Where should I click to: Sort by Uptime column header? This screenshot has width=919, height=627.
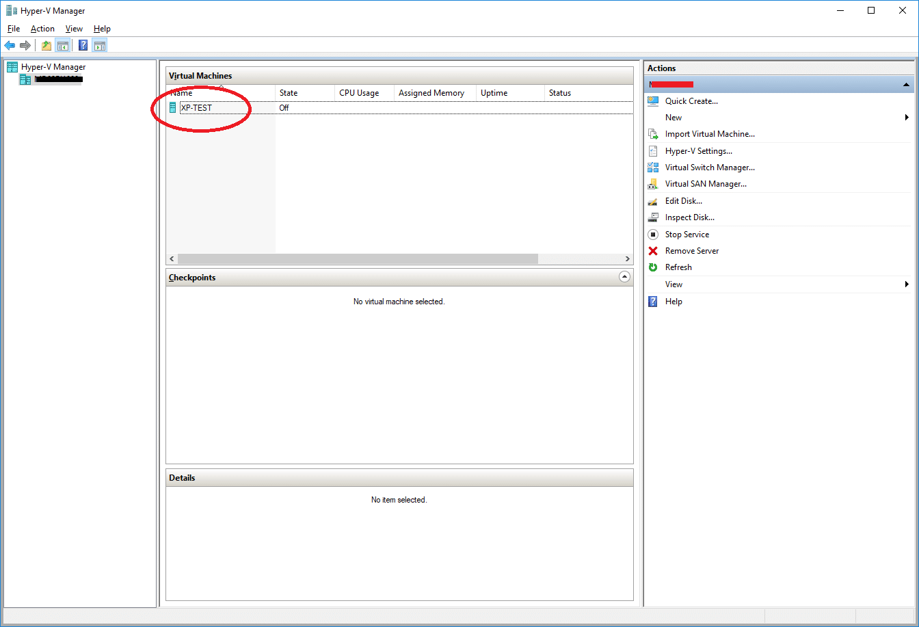click(510, 93)
